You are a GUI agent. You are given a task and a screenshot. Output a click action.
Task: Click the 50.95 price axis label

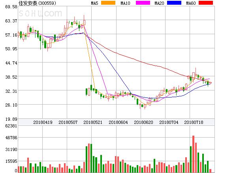[x=11, y=49]
